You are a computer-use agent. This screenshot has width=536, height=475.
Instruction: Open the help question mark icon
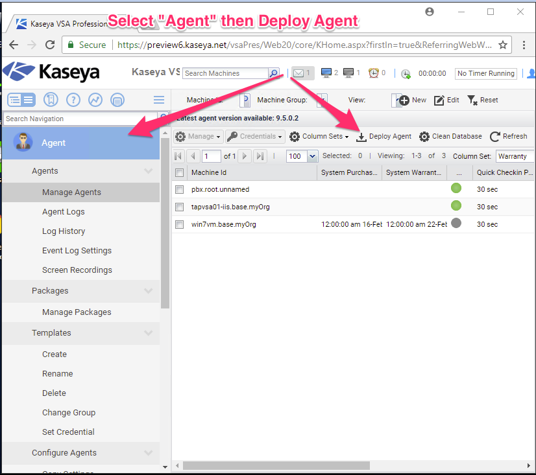click(x=73, y=100)
